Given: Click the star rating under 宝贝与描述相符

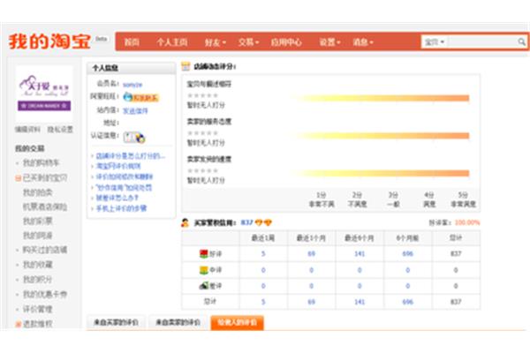Looking at the screenshot, I should pyautogui.click(x=203, y=95).
